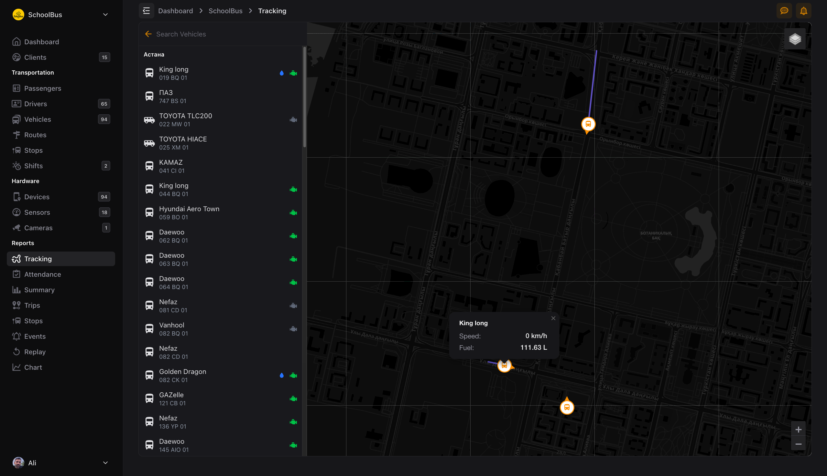Click the fuel drop icon next to King long

(x=282, y=73)
